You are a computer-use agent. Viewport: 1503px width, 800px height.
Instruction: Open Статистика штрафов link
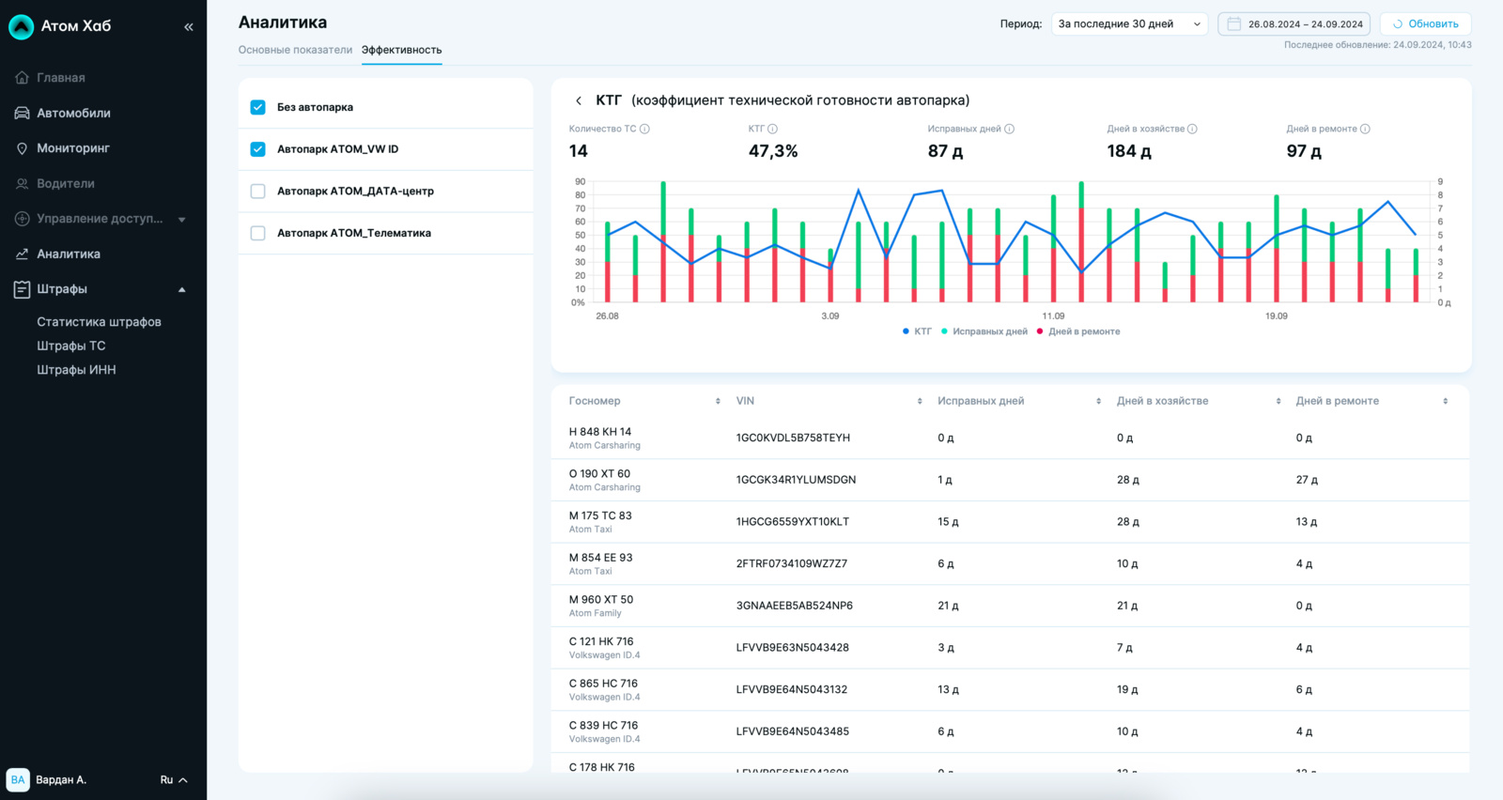point(99,322)
